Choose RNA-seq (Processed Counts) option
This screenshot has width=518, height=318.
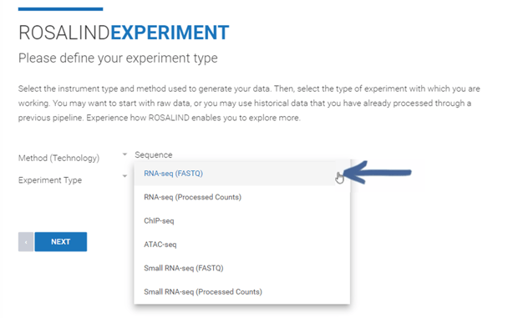click(241, 197)
